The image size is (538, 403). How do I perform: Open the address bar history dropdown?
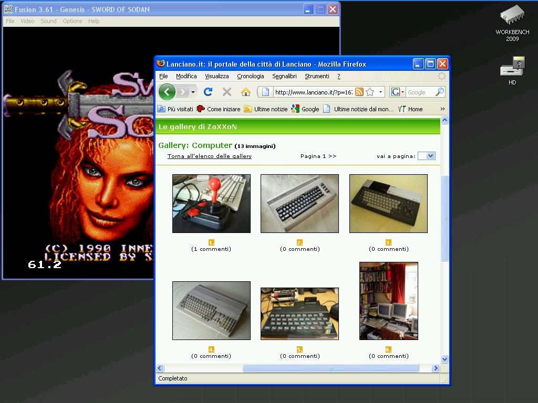pos(380,92)
